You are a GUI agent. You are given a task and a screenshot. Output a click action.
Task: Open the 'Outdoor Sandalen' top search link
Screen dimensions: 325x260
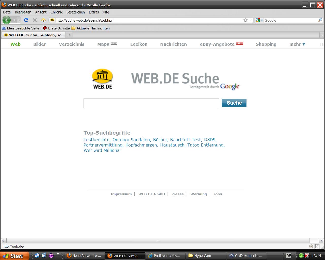point(131,140)
